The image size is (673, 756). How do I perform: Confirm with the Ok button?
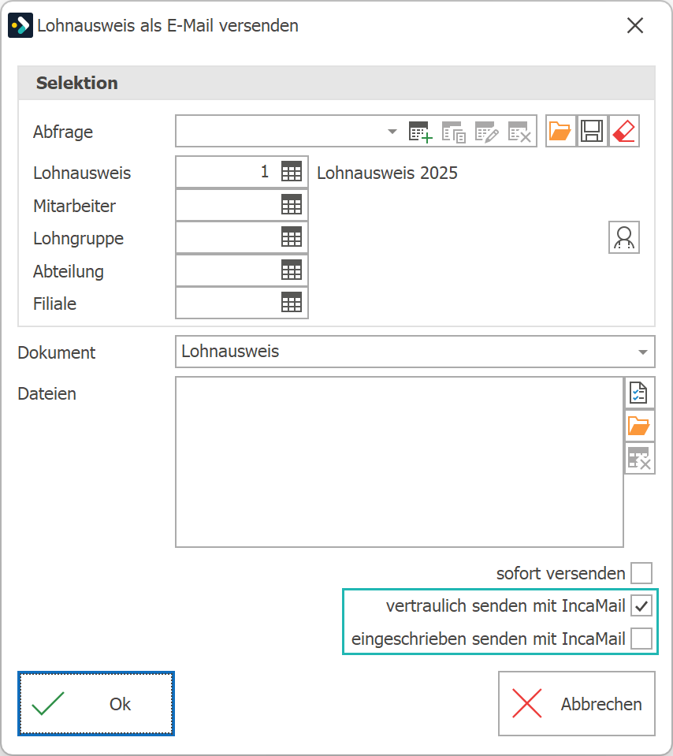tap(96, 703)
